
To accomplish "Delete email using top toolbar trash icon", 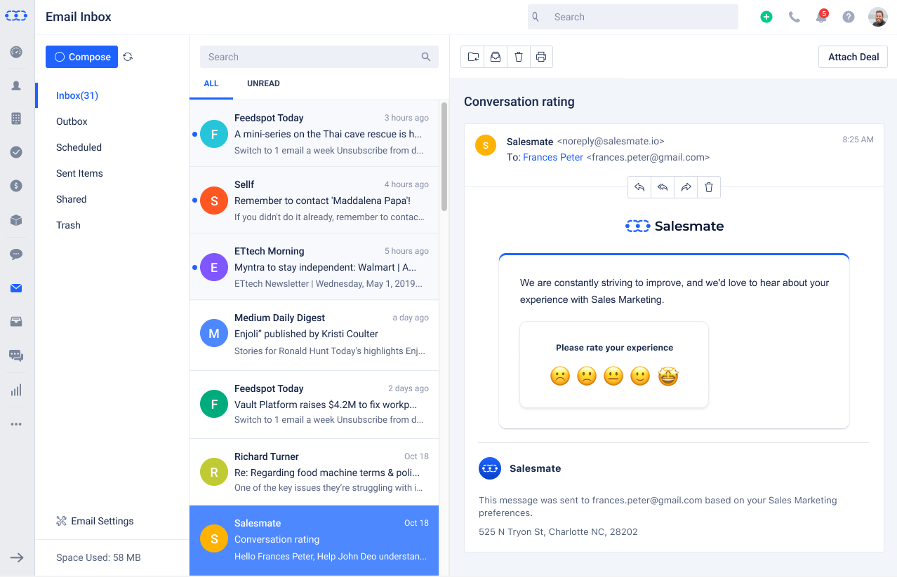I will click(519, 57).
